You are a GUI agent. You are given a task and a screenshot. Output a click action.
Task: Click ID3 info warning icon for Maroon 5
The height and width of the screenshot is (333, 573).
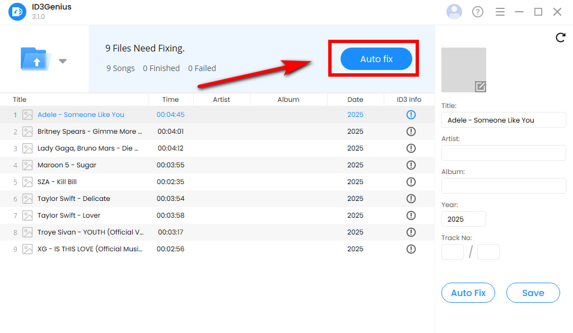pos(411,165)
